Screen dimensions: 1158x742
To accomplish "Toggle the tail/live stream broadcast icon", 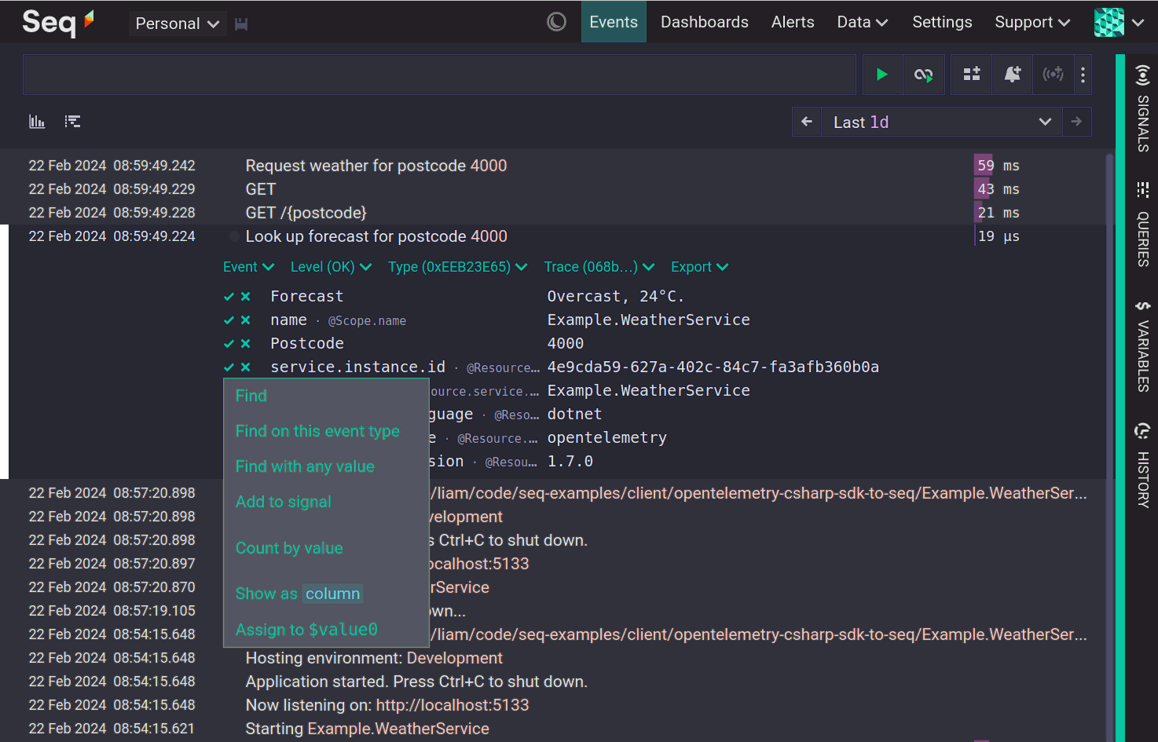I will pyautogui.click(x=1053, y=75).
